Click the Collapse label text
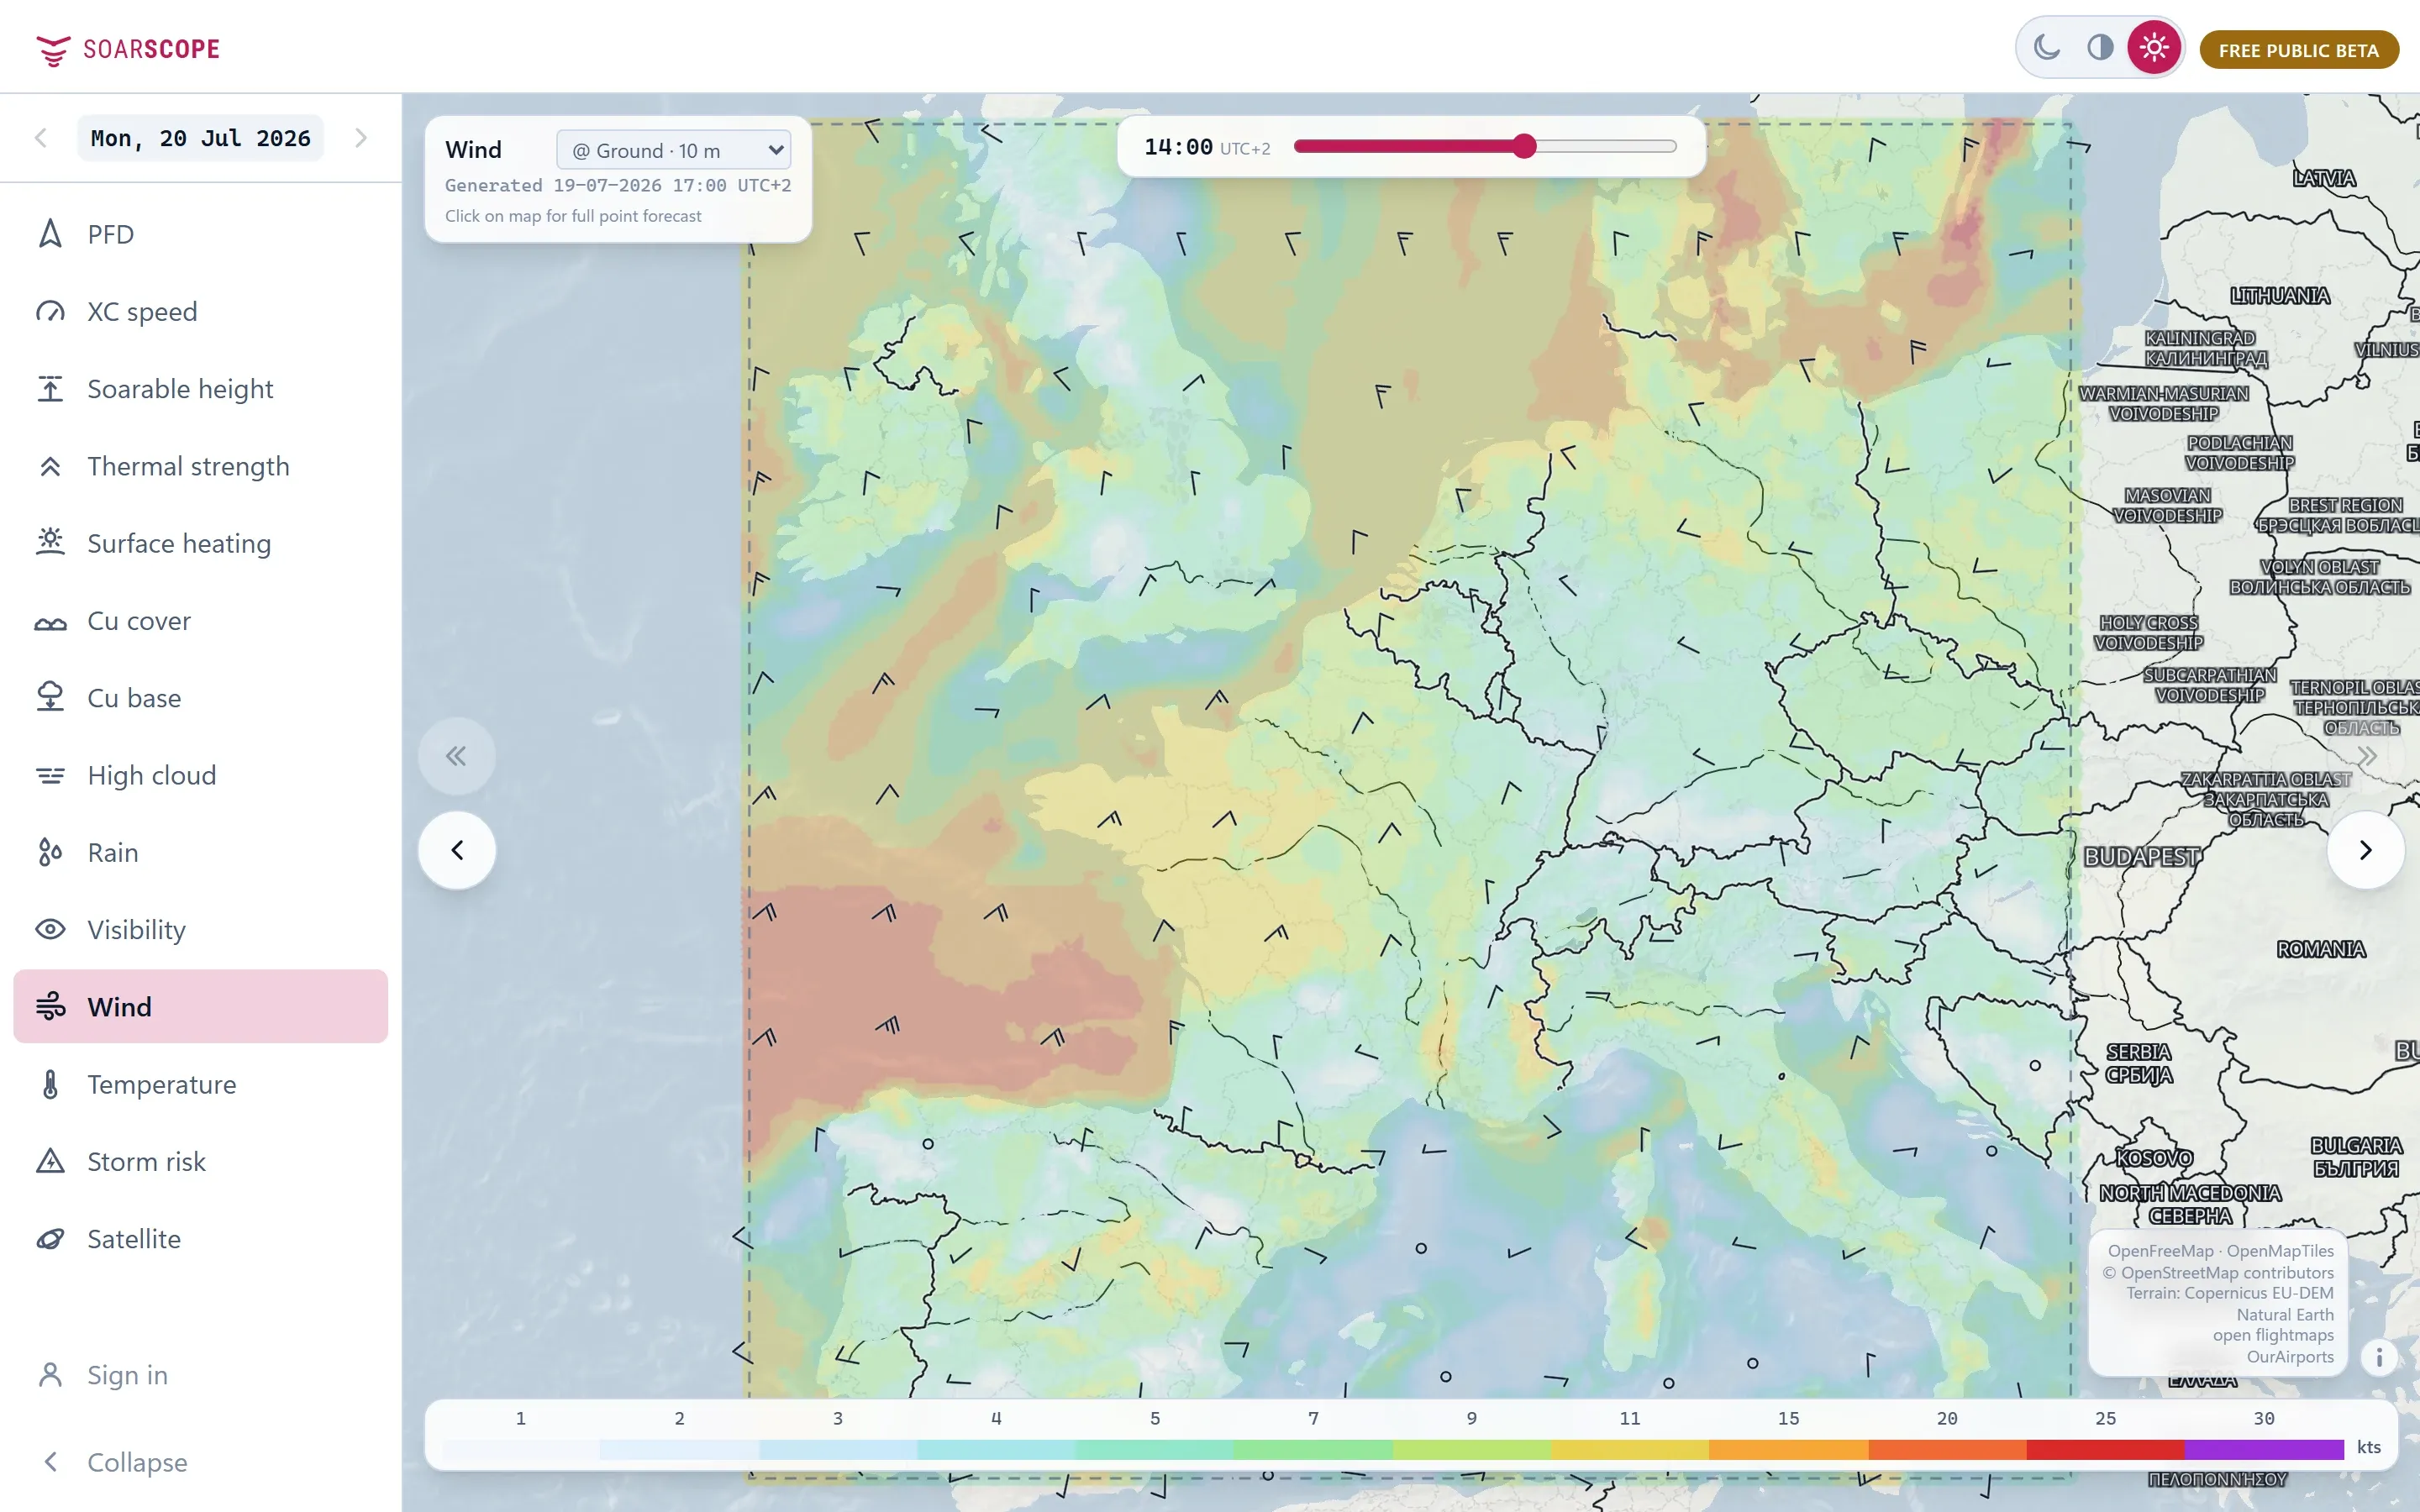Image resolution: width=2420 pixels, height=1512 pixels. click(137, 1462)
